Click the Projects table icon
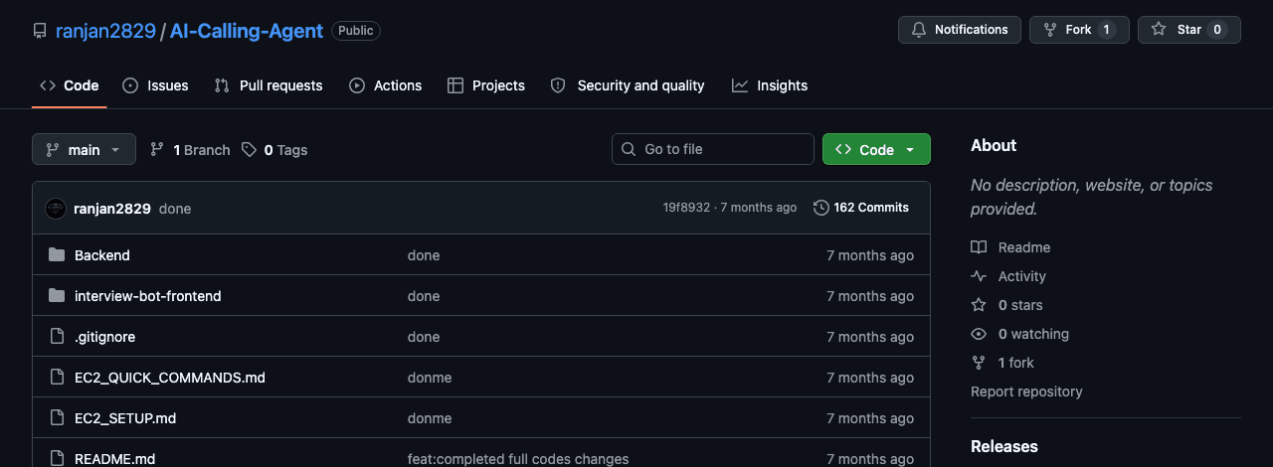The width and height of the screenshot is (1273, 467). 455,85
